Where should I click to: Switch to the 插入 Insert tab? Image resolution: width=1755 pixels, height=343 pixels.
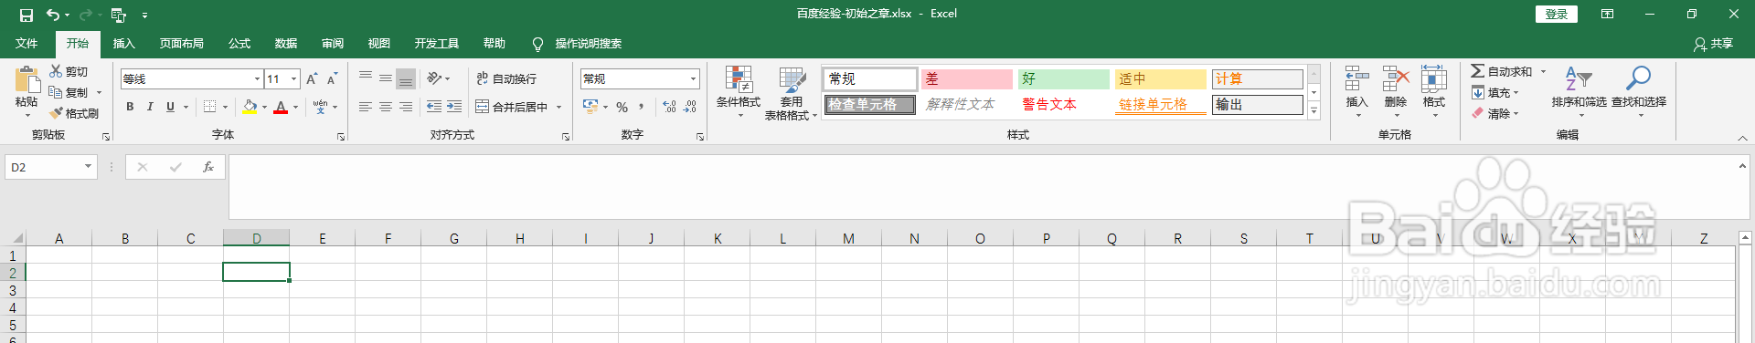(x=123, y=44)
